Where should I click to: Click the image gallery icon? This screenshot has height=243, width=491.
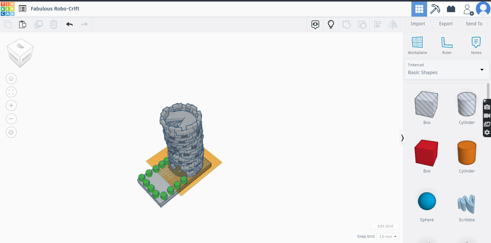pyautogui.click(x=487, y=124)
